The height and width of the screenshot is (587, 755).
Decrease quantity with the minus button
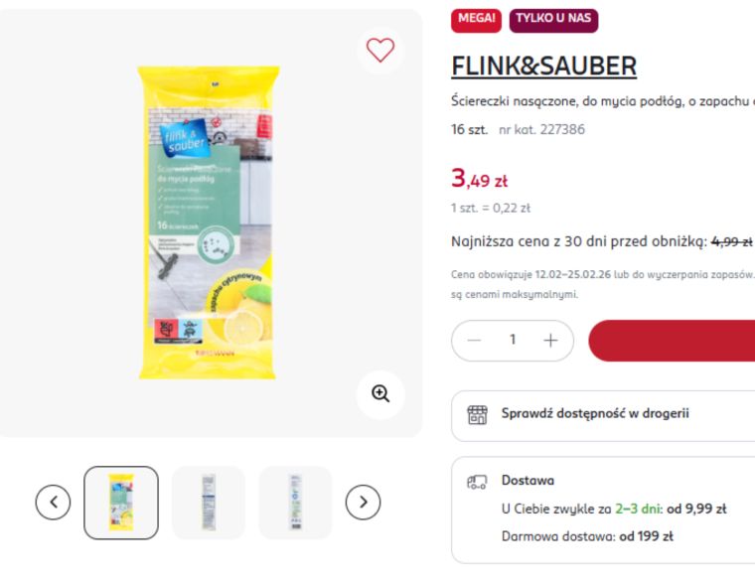[474, 341]
